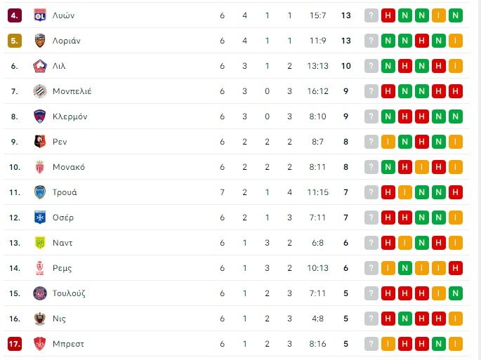The width and height of the screenshot is (481, 360).
Task: Select the Μονπελιέ club crest icon
Action: coord(39,91)
